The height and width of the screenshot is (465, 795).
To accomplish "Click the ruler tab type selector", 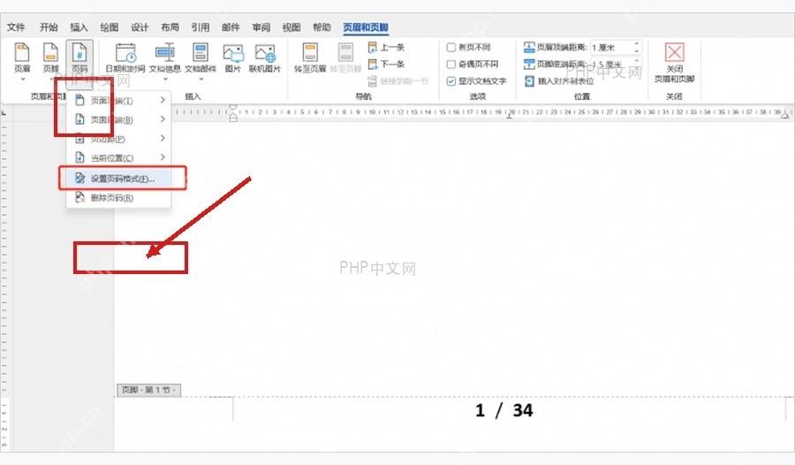I will [4, 112].
